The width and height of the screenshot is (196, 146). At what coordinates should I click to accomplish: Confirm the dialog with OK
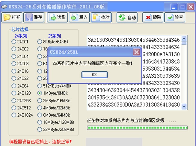(x=94, y=75)
